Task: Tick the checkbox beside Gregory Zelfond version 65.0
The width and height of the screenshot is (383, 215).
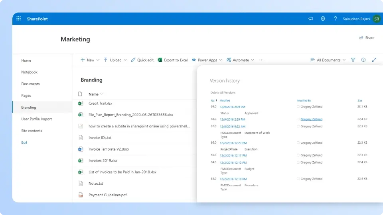Action: (298, 155)
